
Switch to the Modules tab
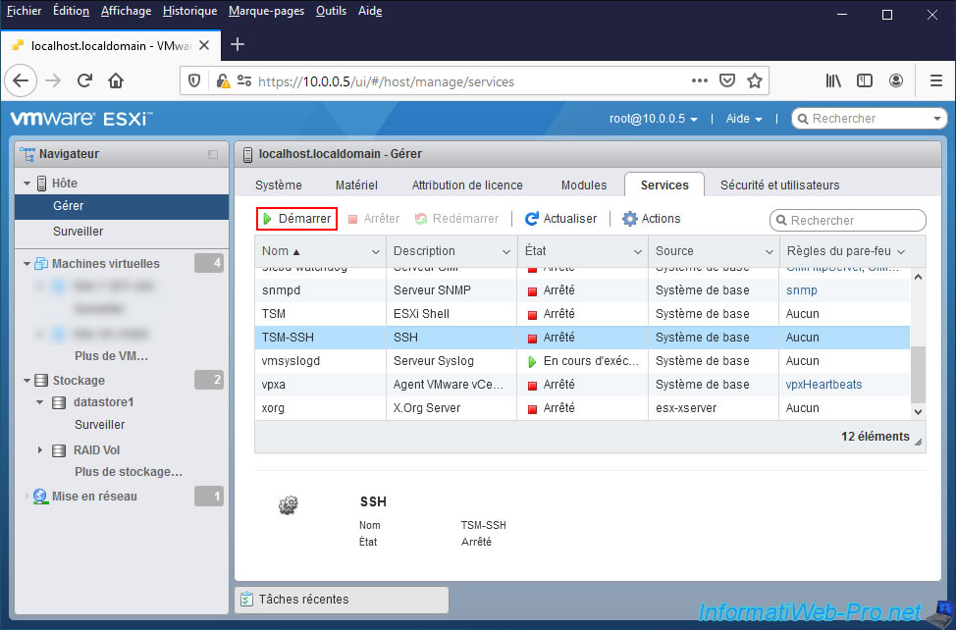click(584, 185)
